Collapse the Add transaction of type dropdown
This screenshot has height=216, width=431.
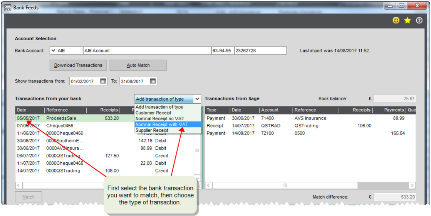[x=197, y=99]
